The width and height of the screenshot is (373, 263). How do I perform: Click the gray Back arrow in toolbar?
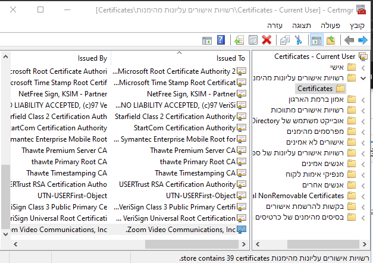[x=349, y=40]
